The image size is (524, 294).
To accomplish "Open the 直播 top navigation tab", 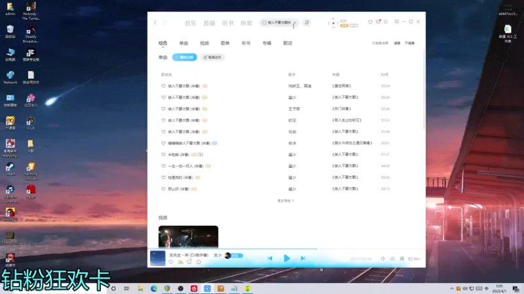I will click(x=209, y=23).
